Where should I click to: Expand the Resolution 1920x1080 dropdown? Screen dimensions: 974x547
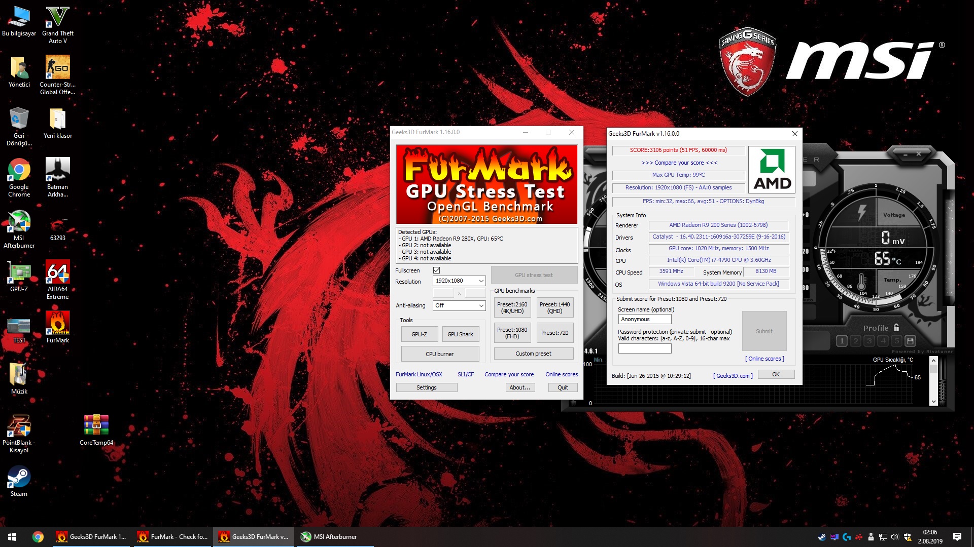coord(459,281)
